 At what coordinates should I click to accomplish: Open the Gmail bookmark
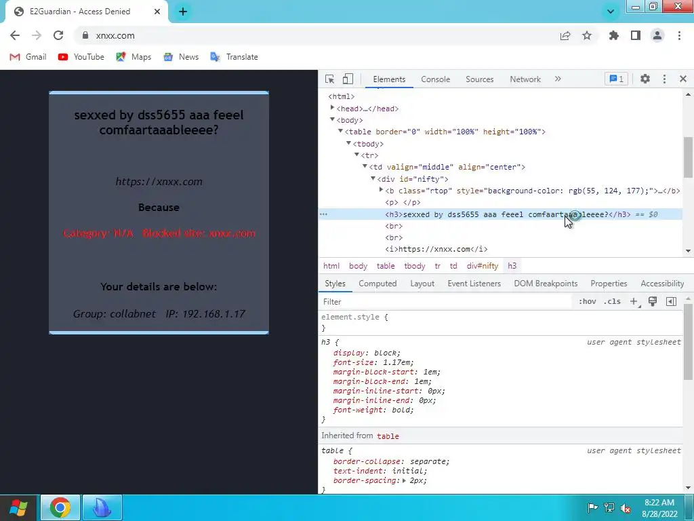(28, 57)
